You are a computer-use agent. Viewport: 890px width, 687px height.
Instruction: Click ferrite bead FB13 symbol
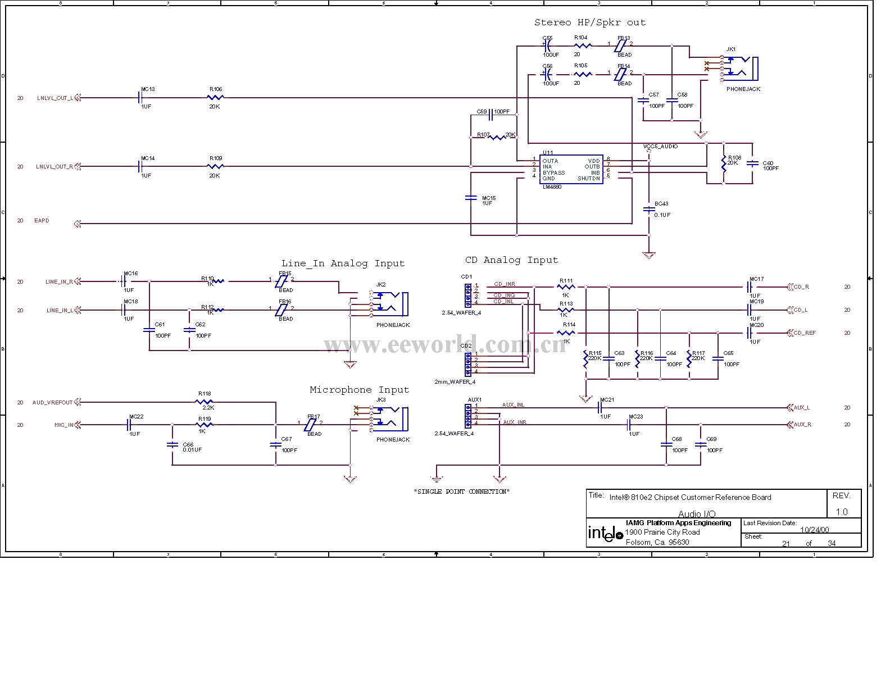tap(621, 46)
